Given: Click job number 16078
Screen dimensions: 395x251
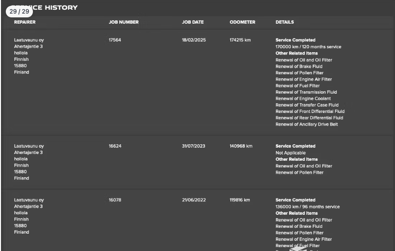Looking at the screenshot, I should (x=115, y=200).
